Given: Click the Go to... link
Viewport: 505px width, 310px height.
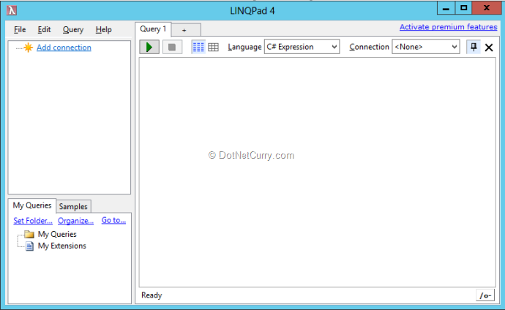Looking at the screenshot, I should (x=113, y=220).
